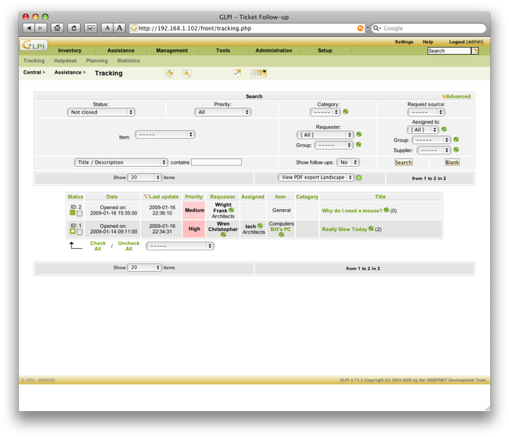
Task: Increase text size with the large A button
Action: click(x=120, y=28)
